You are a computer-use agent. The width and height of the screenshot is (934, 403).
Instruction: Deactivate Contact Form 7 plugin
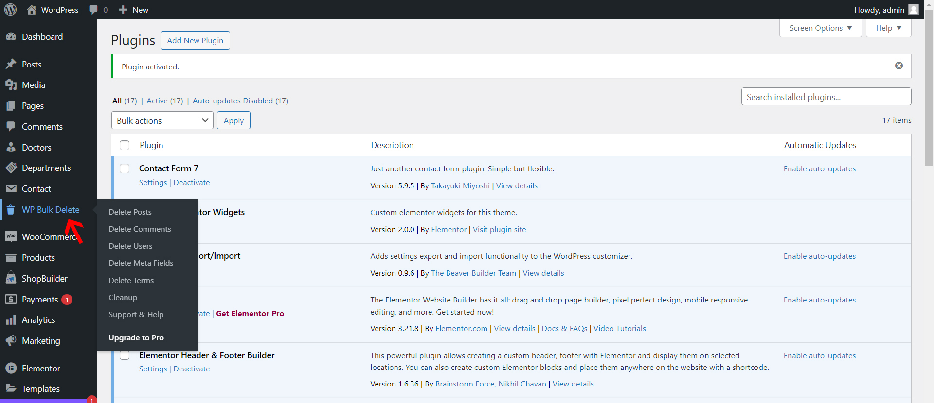(192, 183)
